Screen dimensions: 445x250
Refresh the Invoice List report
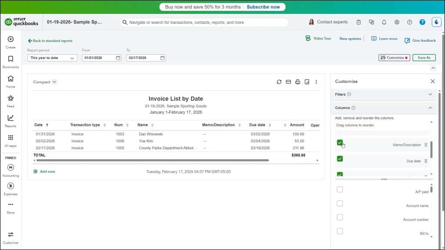pyautogui.click(x=279, y=82)
